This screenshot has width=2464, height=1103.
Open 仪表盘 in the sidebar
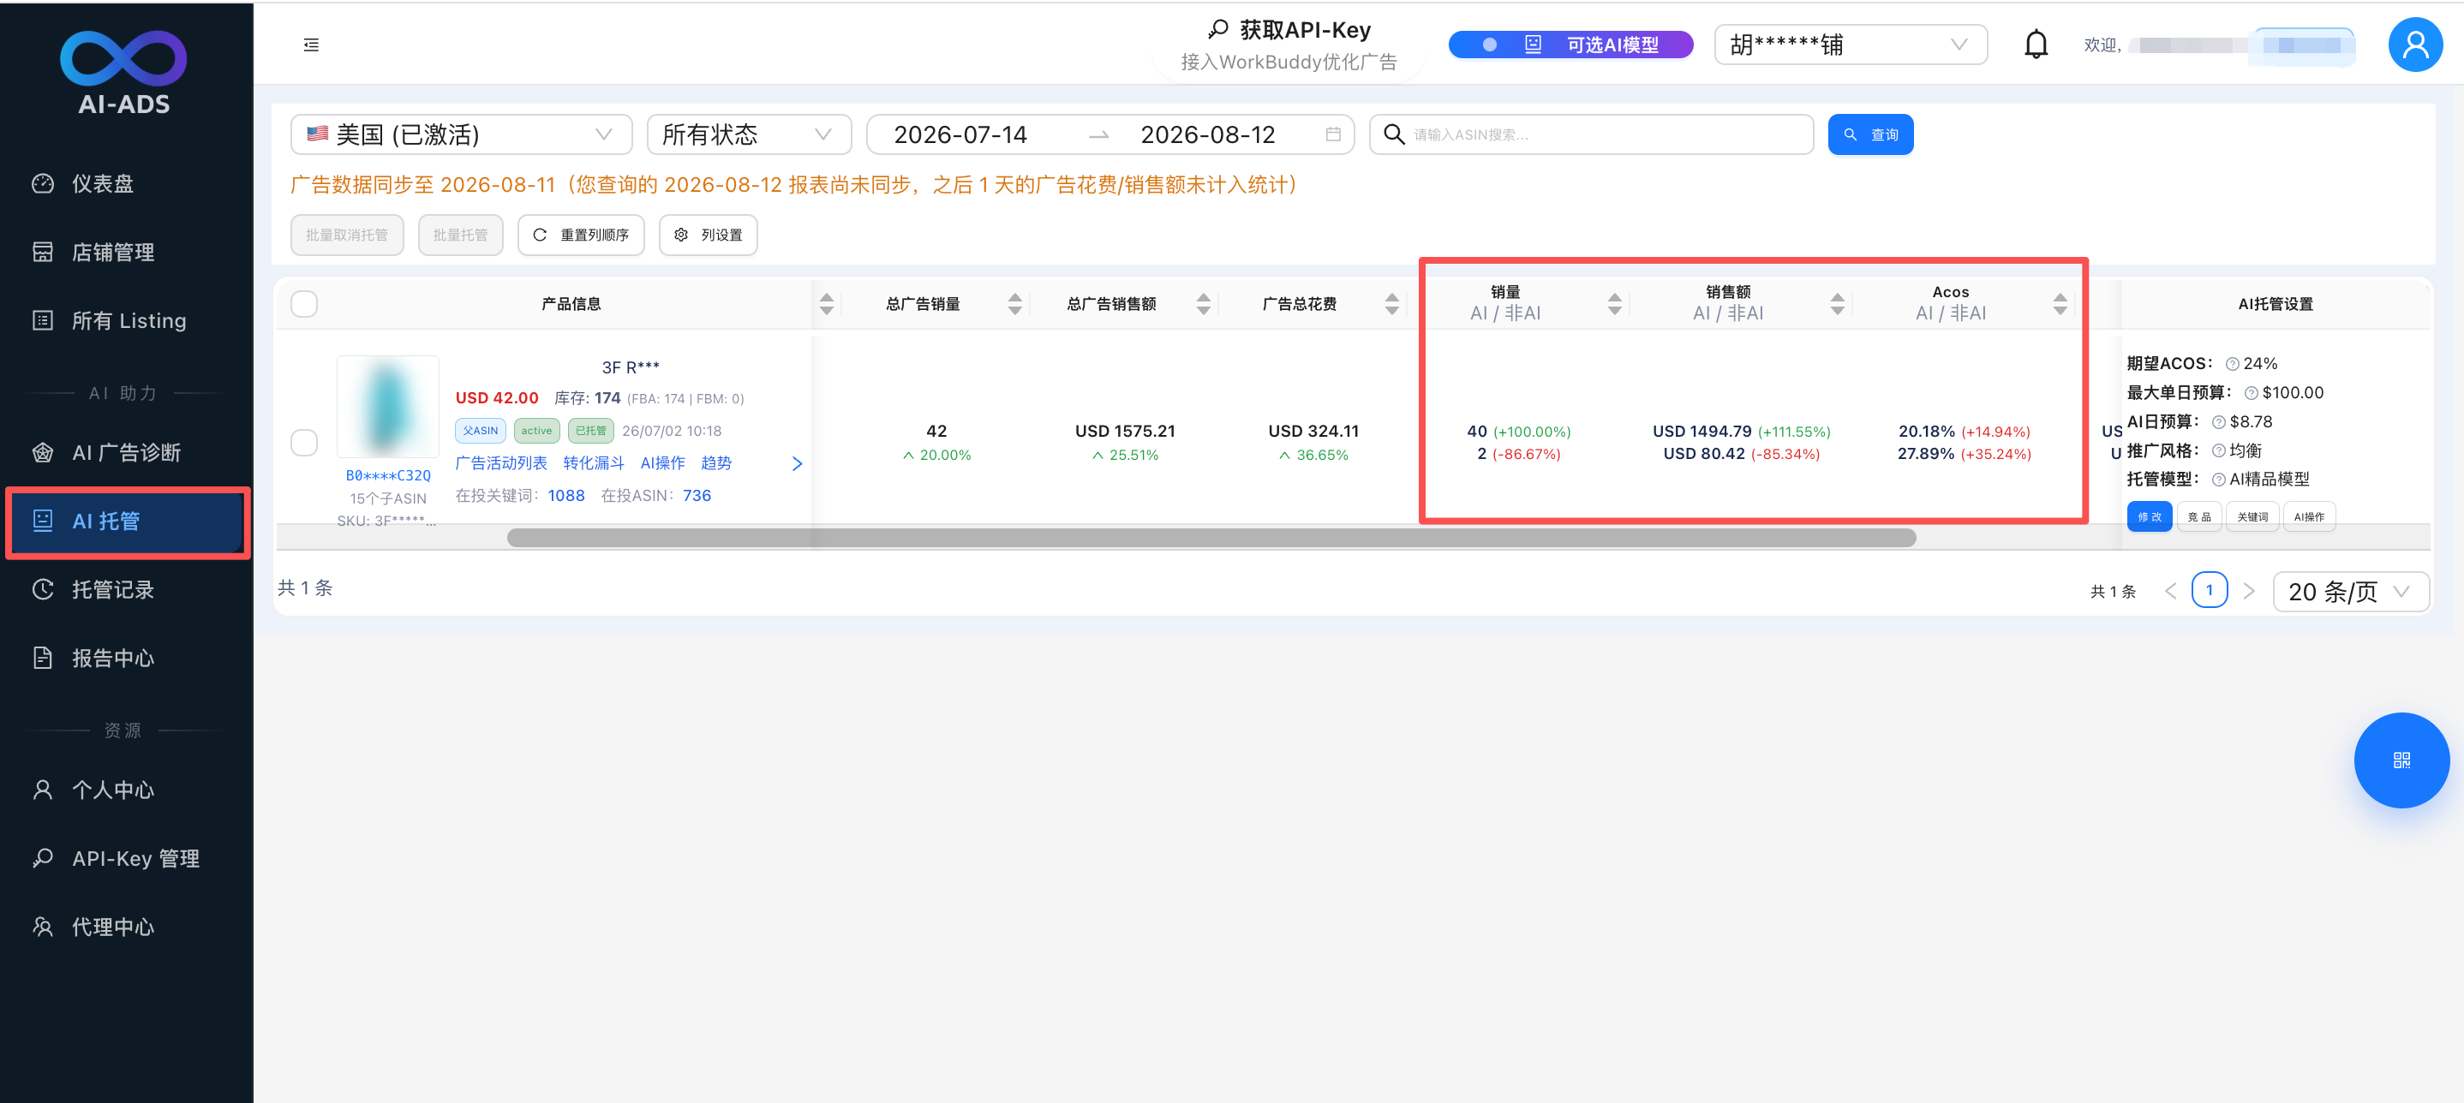(x=126, y=183)
